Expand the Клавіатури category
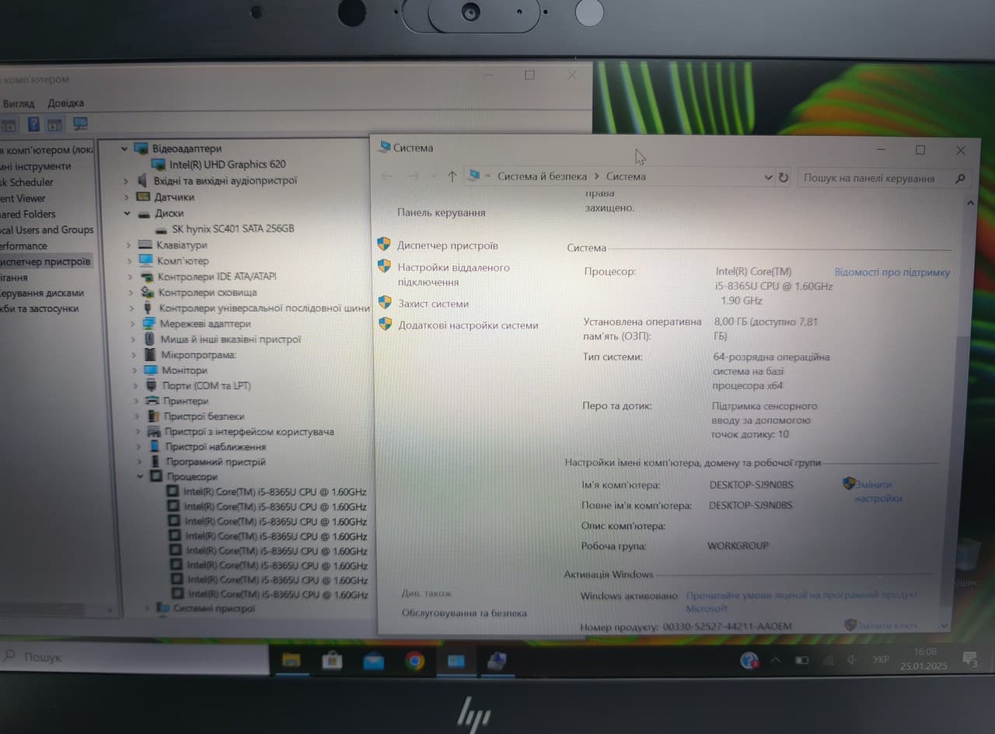Viewport: 995px width, 734px height. [129, 245]
